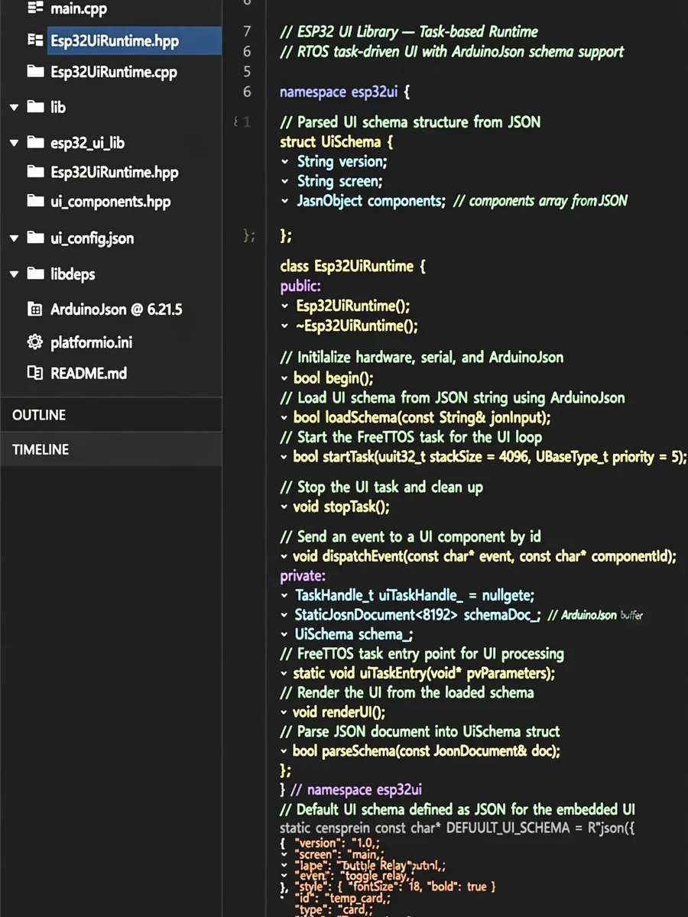Viewport: 688px width, 917px height.
Task: Fold chevron beside "String version;"
Action: click(x=285, y=162)
